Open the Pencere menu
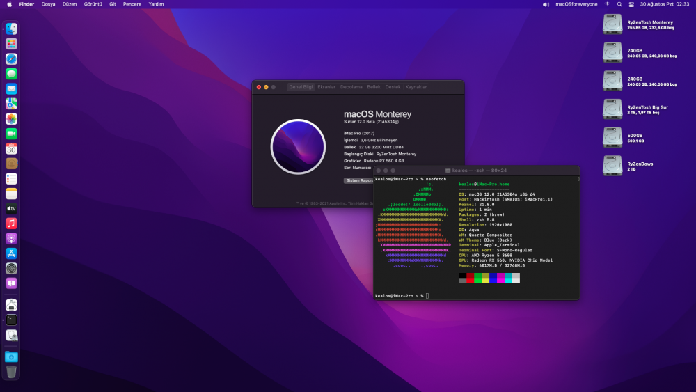The width and height of the screenshot is (696, 392). (x=132, y=4)
